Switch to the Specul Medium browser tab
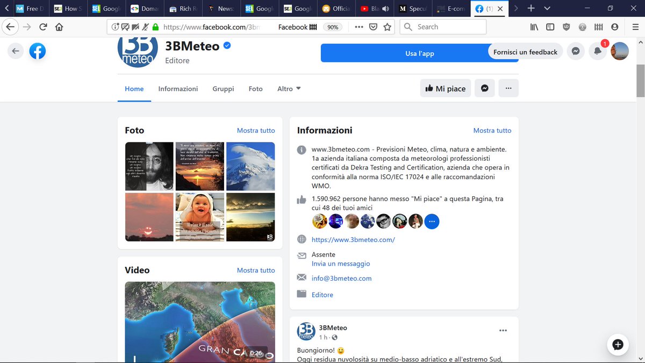The height and width of the screenshot is (363, 645). (412, 9)
